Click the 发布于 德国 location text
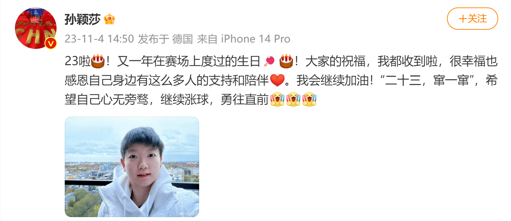This screenshot has width=511, height=221. [x=165, y=39]
